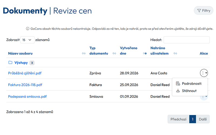Image resolution: width=216 pixels, height=135 pixels.
Task: Sort by Vytvořeno dne column arrows
Action: coord(145,53)
